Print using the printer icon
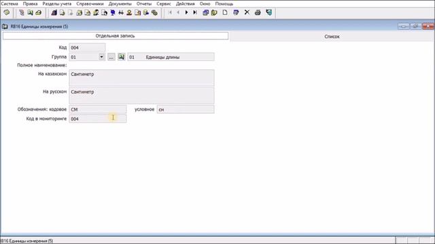 pos(258,12)
